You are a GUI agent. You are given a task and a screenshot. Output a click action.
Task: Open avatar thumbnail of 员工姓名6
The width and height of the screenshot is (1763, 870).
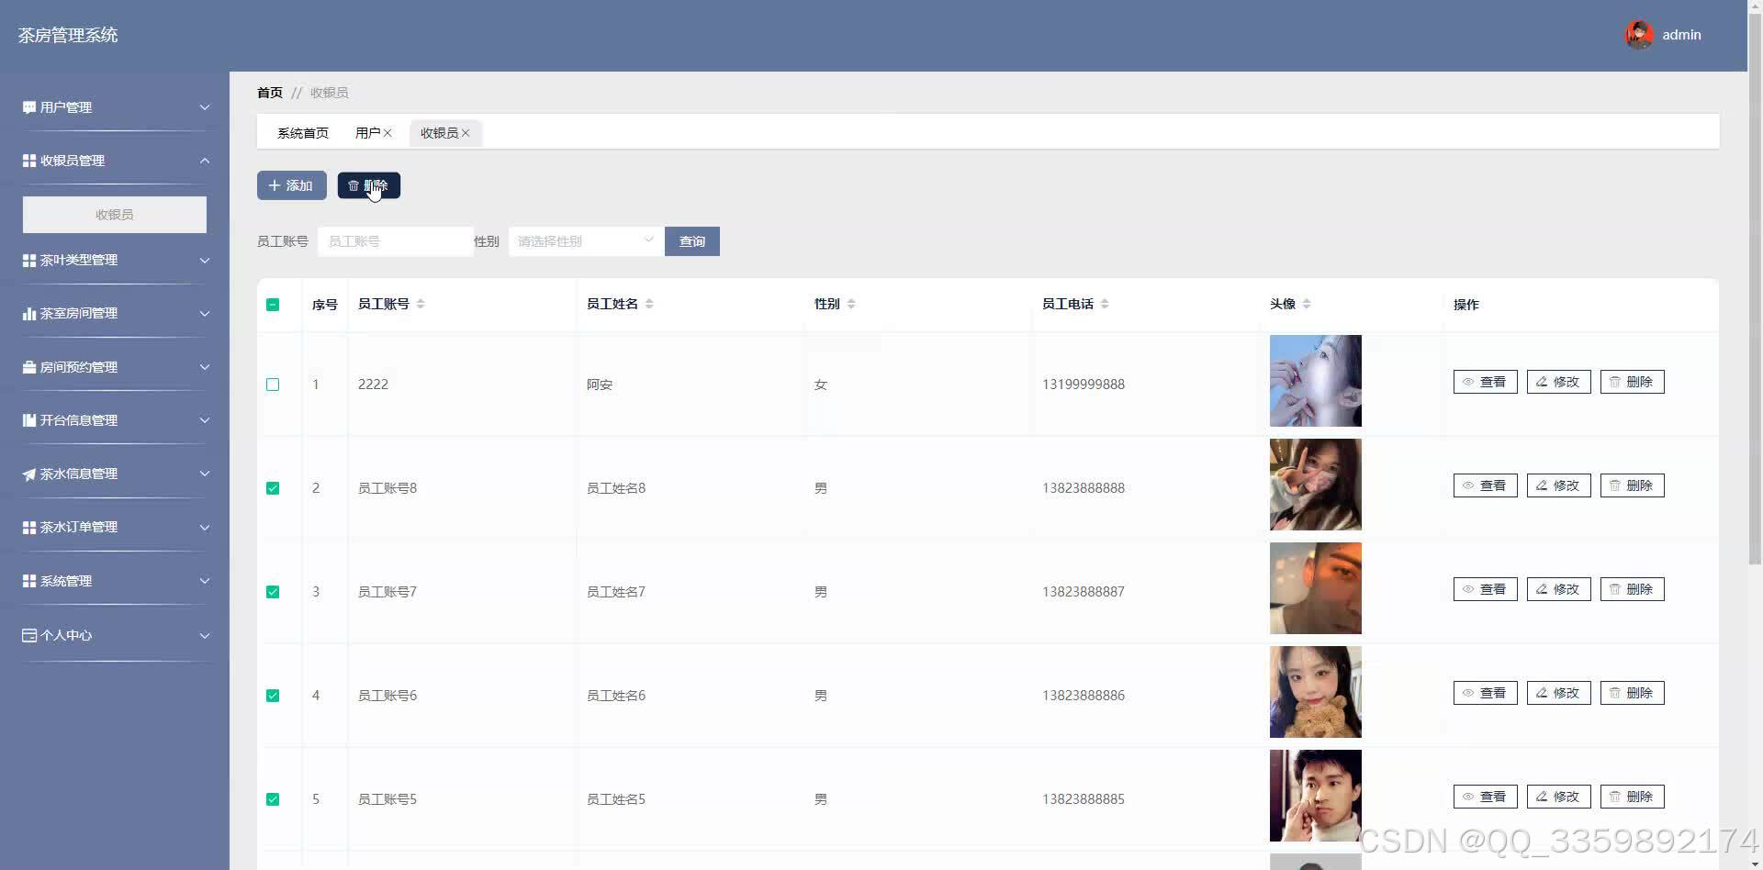tap(1315, 692)
